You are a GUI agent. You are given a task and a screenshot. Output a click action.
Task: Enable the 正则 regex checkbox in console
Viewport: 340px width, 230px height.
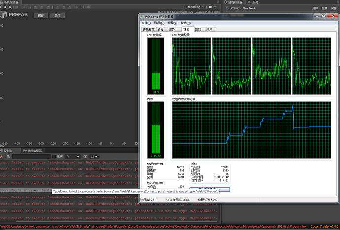coord(54,156)
